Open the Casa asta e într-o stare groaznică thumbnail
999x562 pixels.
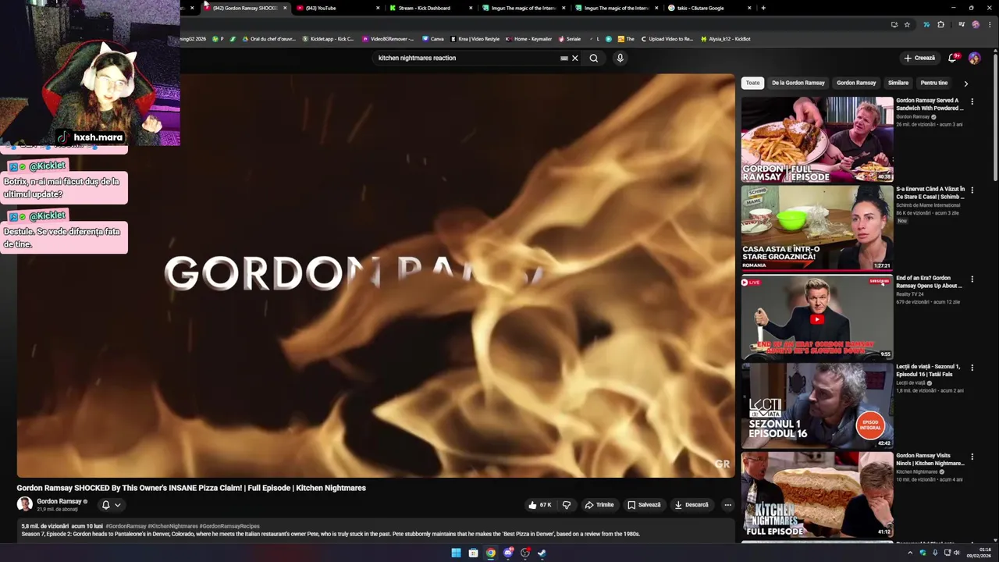[817, 228]
